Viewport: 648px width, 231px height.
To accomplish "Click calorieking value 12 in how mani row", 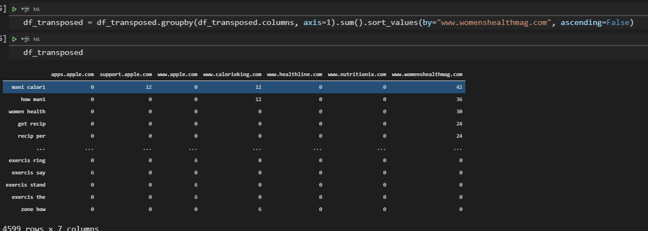I will 258,99.
